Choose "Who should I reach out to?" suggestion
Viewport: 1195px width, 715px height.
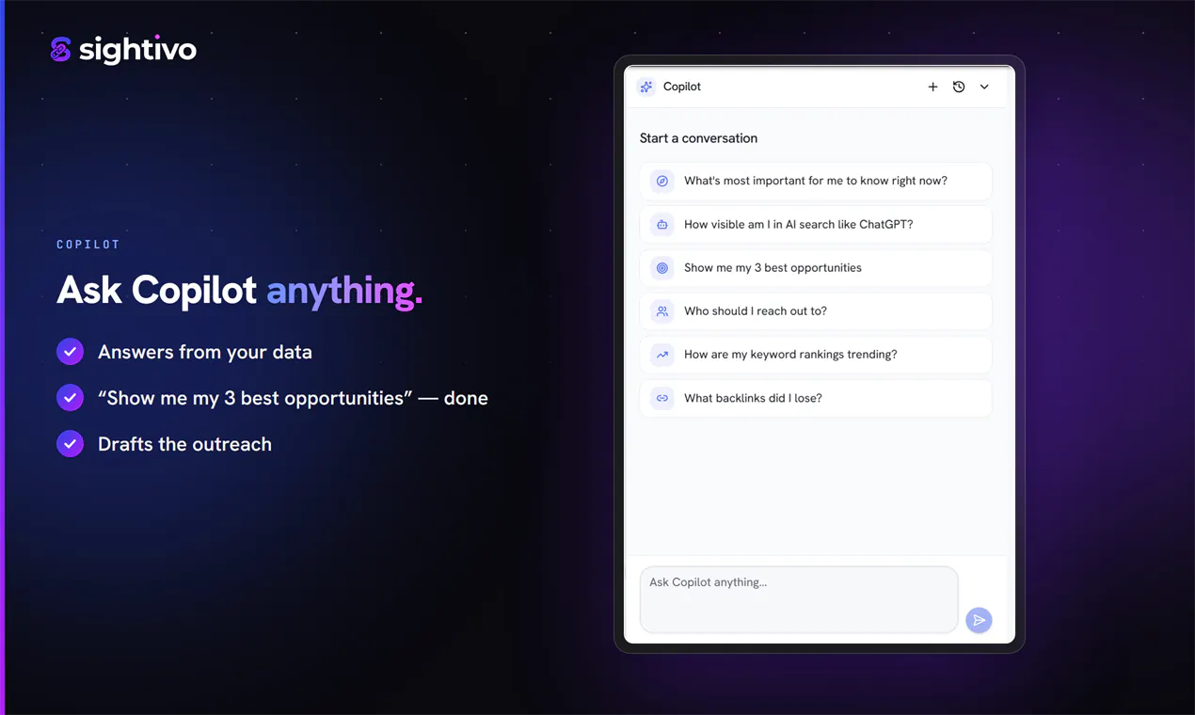816,311
